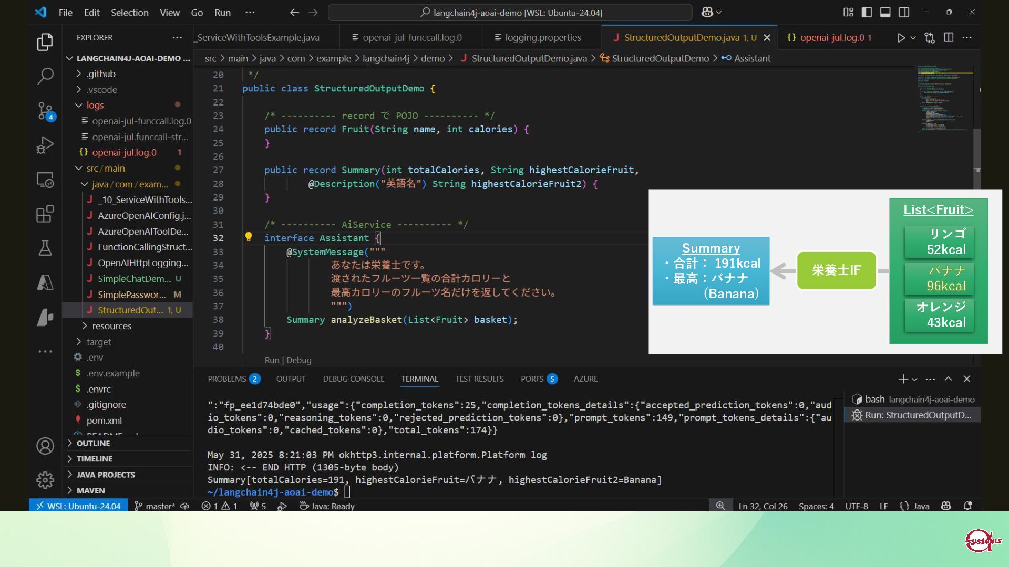Open the run button dropdown arrow
The image size is (1009, 567).
(x=913, y=37)
